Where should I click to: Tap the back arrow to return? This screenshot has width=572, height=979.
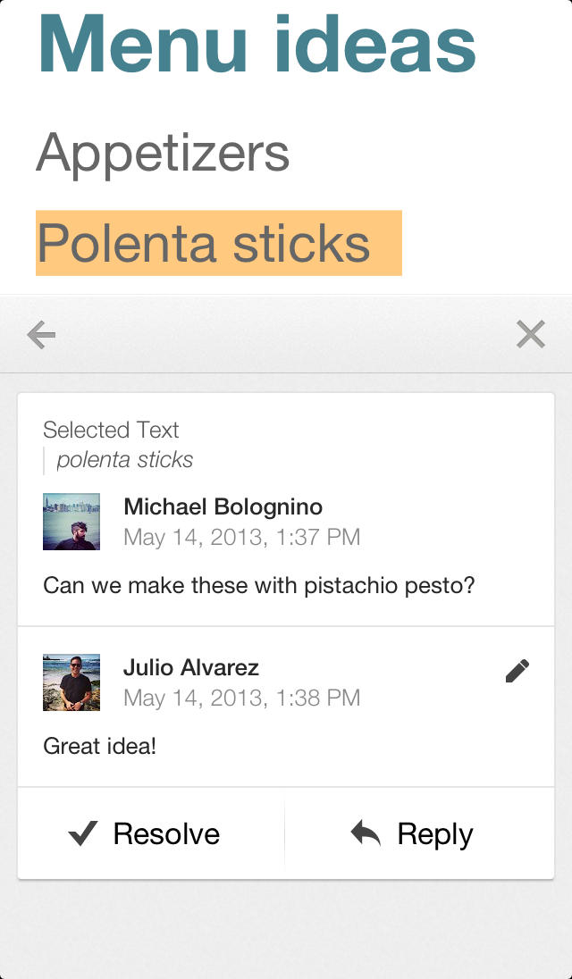pyautogui.click(x=41, y=334)
